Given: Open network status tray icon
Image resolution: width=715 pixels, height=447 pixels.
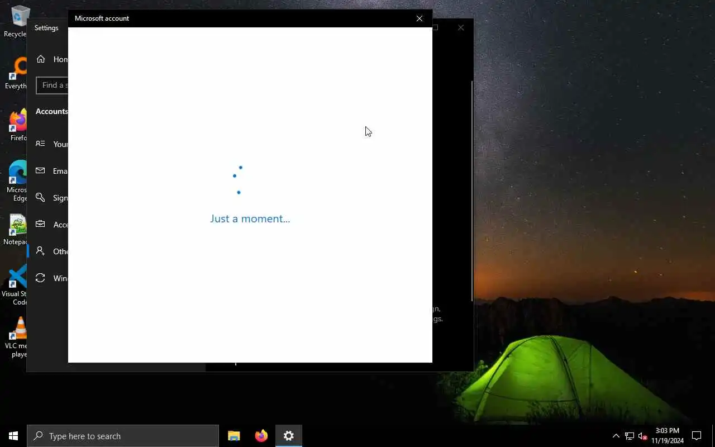Looking at the screenshot, I should pyautogui.click(x=629, y=436).
